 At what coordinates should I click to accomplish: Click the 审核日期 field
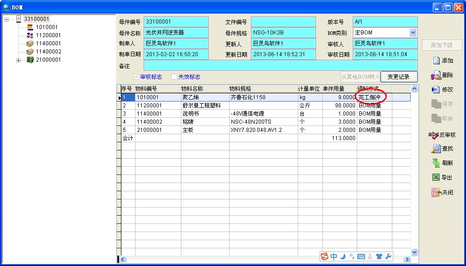click(x=385, y=54)
